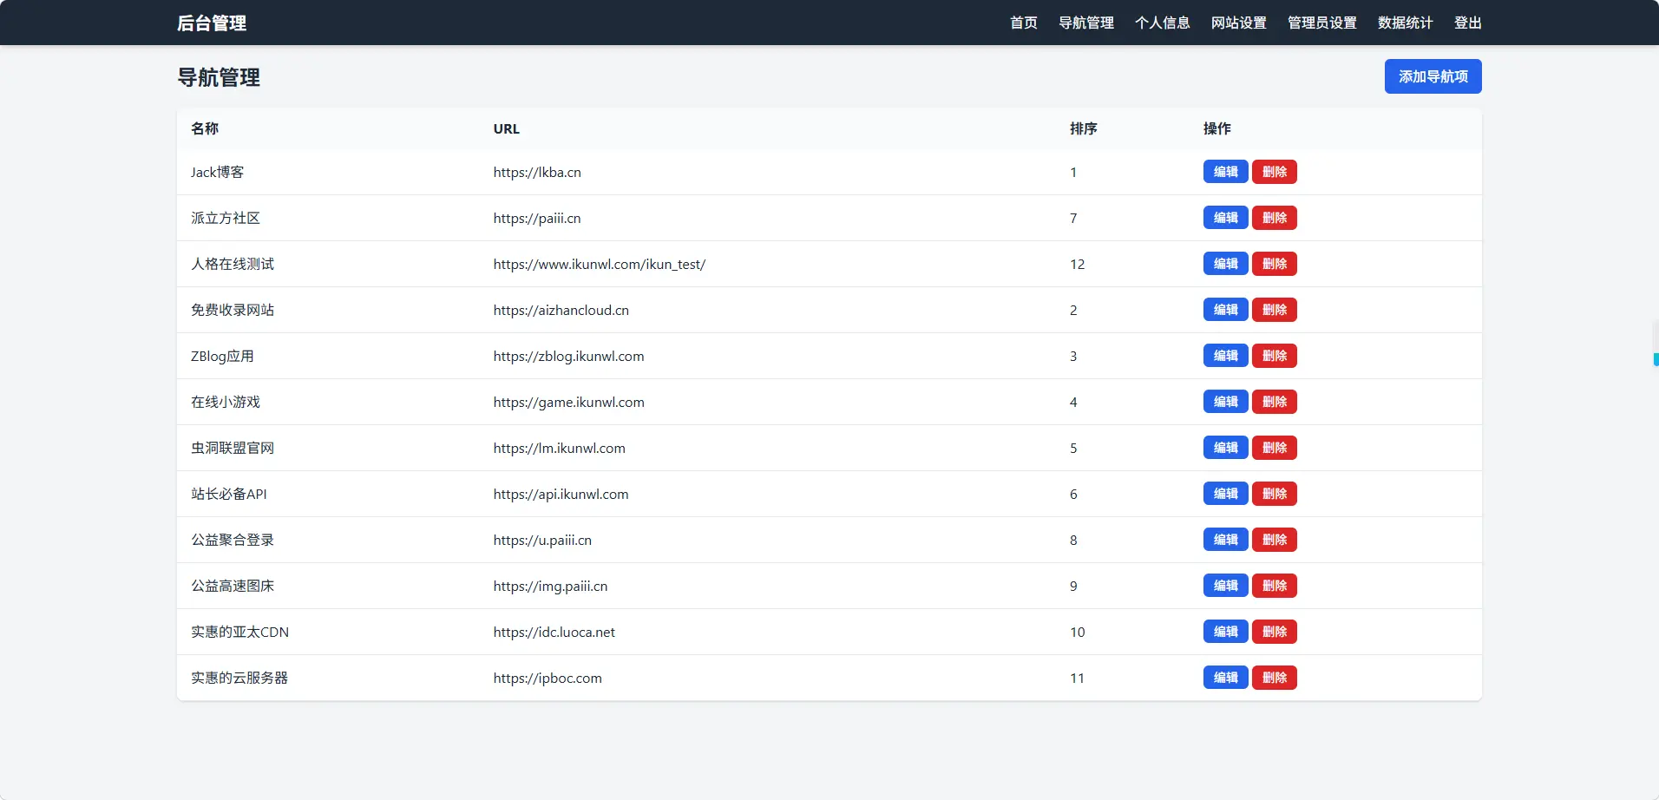Image resolution: width=1659 pixels, height=800 pixels.
Task: Delete the 虫洞联盟官网 entry
Action: pos(1274,448)
